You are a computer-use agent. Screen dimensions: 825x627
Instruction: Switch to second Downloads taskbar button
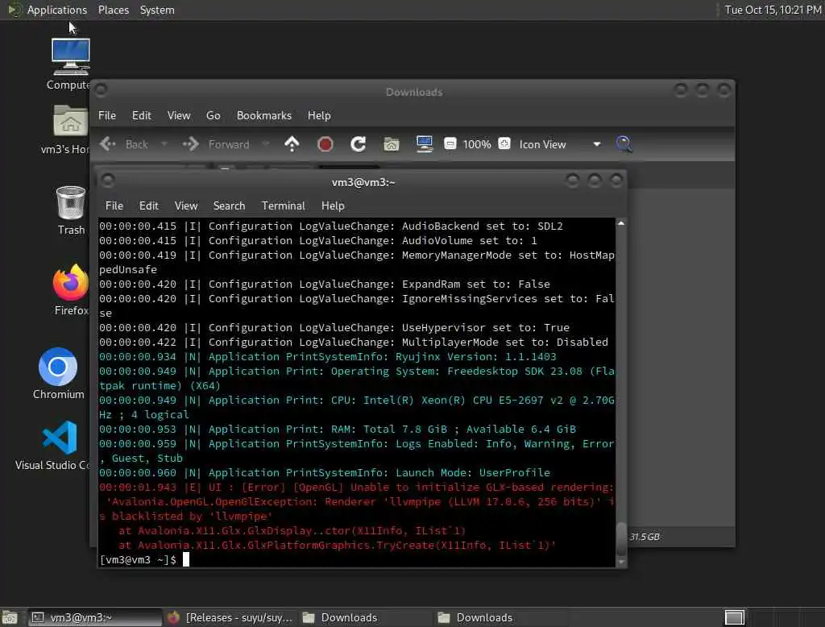pos(501,617)
